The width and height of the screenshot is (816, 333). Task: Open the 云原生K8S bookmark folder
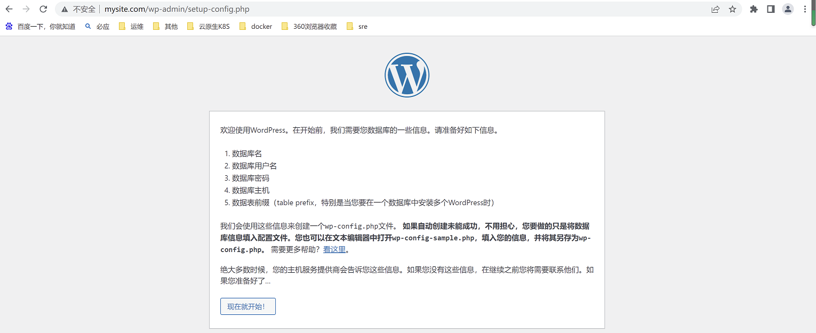(209, 26)
